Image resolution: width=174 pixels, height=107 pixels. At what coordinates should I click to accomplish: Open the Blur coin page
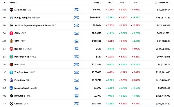click(17, 64)
